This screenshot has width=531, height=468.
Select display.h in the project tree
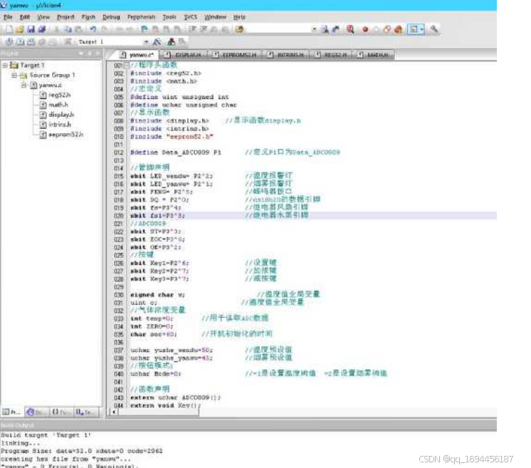point(56,115)
